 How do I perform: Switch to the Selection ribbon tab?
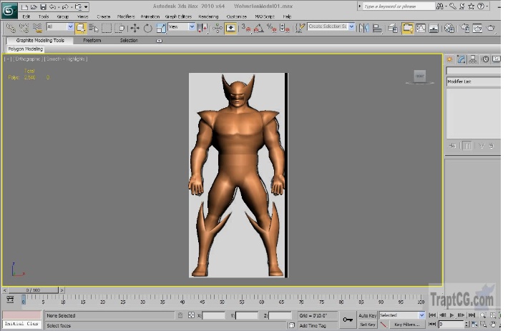point(129,40)
